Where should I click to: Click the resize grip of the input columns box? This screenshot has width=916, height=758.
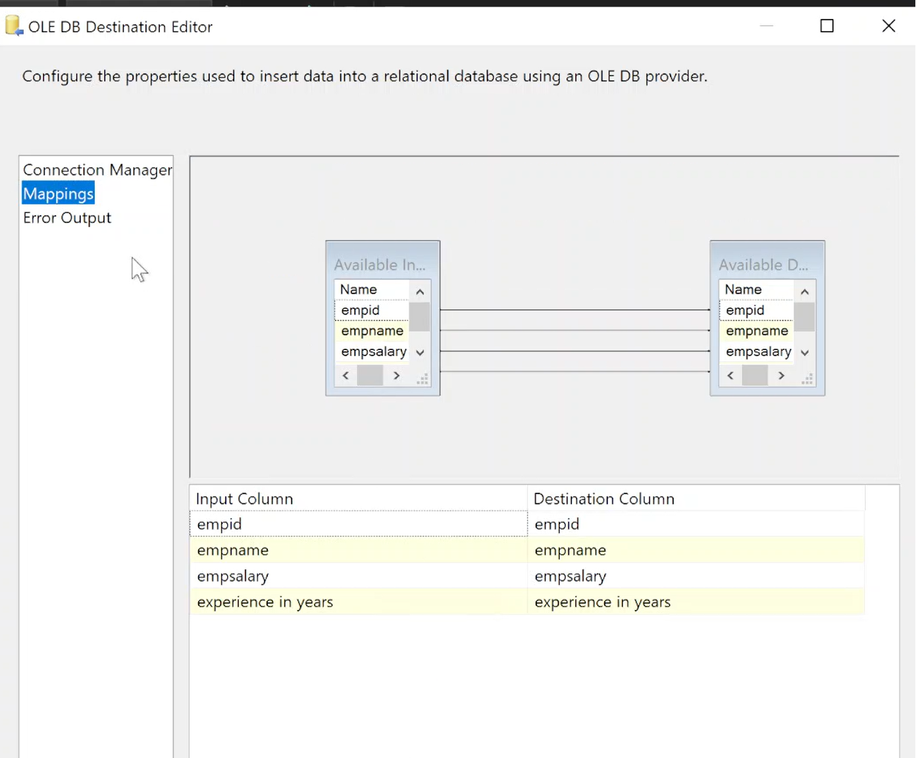click(x=422, y=379)
